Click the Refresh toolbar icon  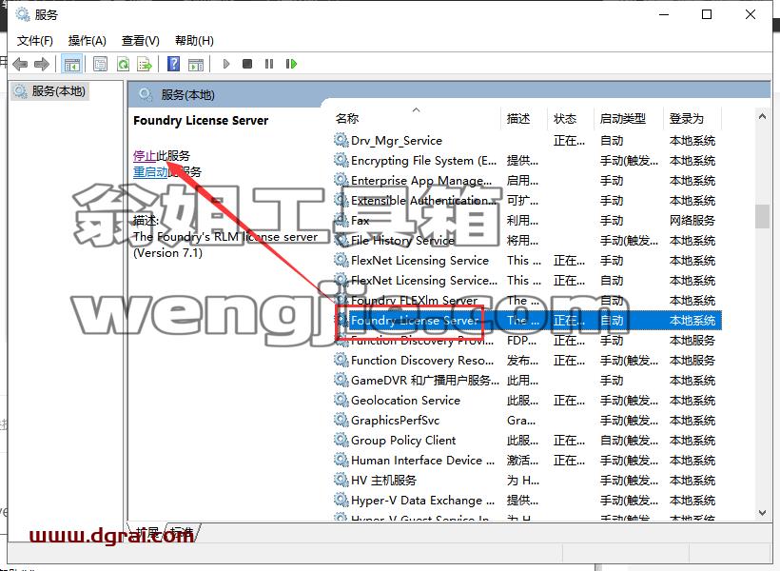(123, 64)
